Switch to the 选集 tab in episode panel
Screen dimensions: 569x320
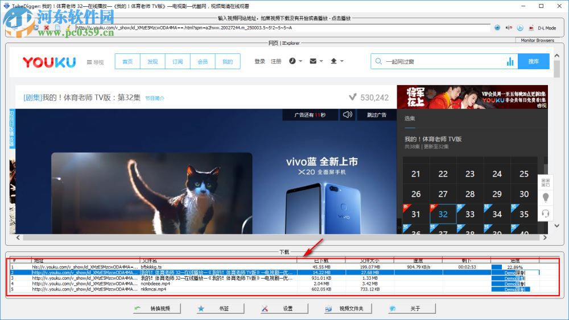410,119
